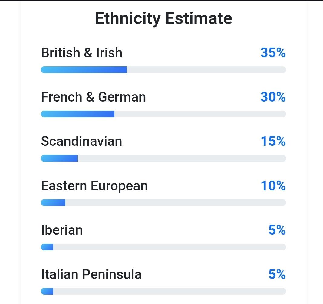Click the 10% Eastern European percentage

point(273,186)
